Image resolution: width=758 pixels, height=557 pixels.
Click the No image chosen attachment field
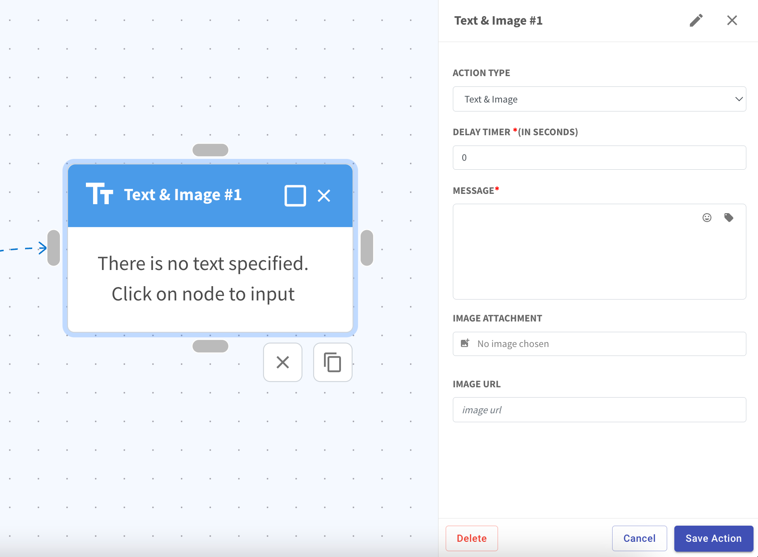click(599, 344)
